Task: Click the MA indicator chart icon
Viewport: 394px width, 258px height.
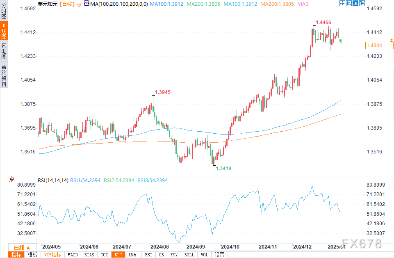Action: coord(87,4)
